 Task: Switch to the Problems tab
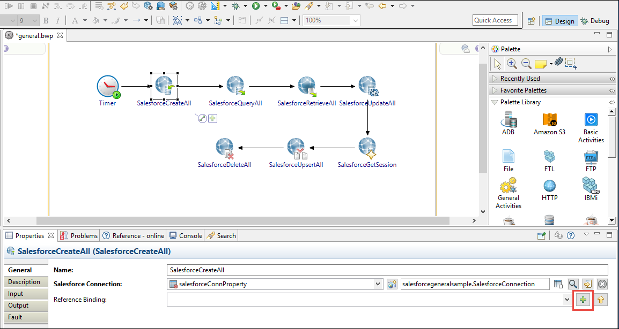tap(79, 236)
